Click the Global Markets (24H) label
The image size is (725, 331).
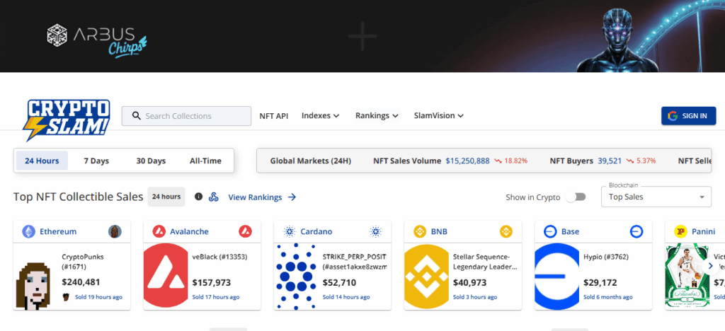pyautogui.click(x=311, y=161)
